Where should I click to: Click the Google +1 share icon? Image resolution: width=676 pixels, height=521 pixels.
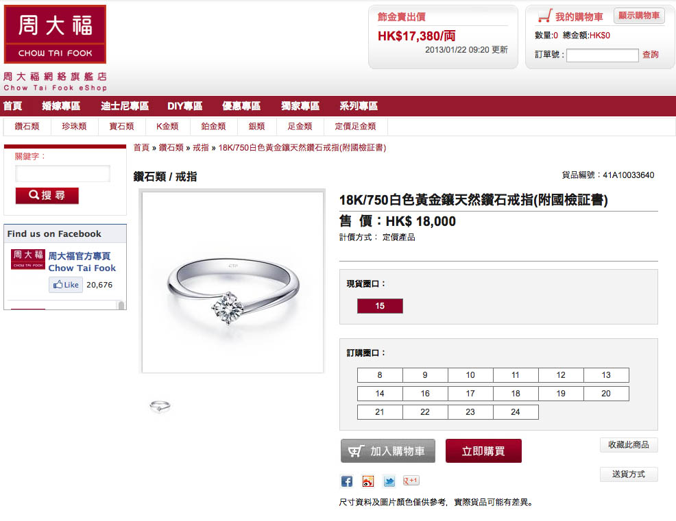[x=411, y=481]
